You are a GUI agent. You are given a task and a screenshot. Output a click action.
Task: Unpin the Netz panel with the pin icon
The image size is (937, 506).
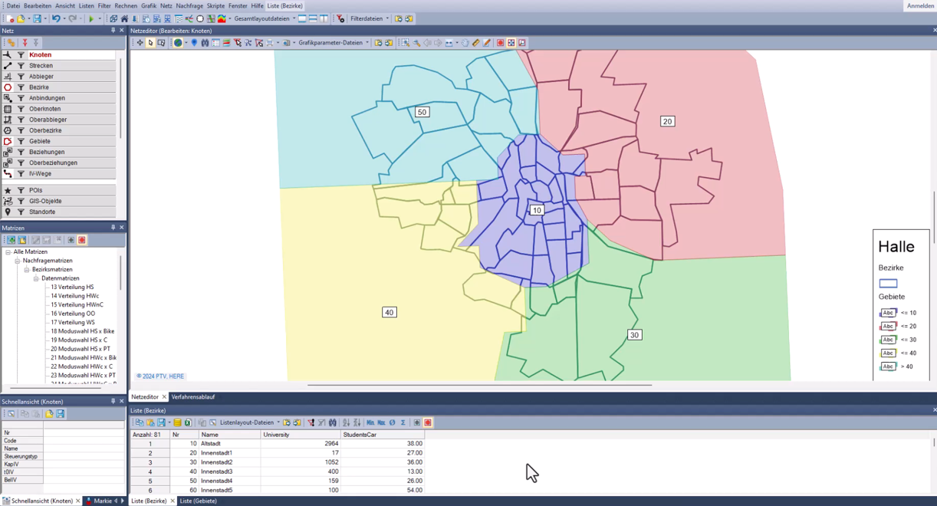point(113,30)
